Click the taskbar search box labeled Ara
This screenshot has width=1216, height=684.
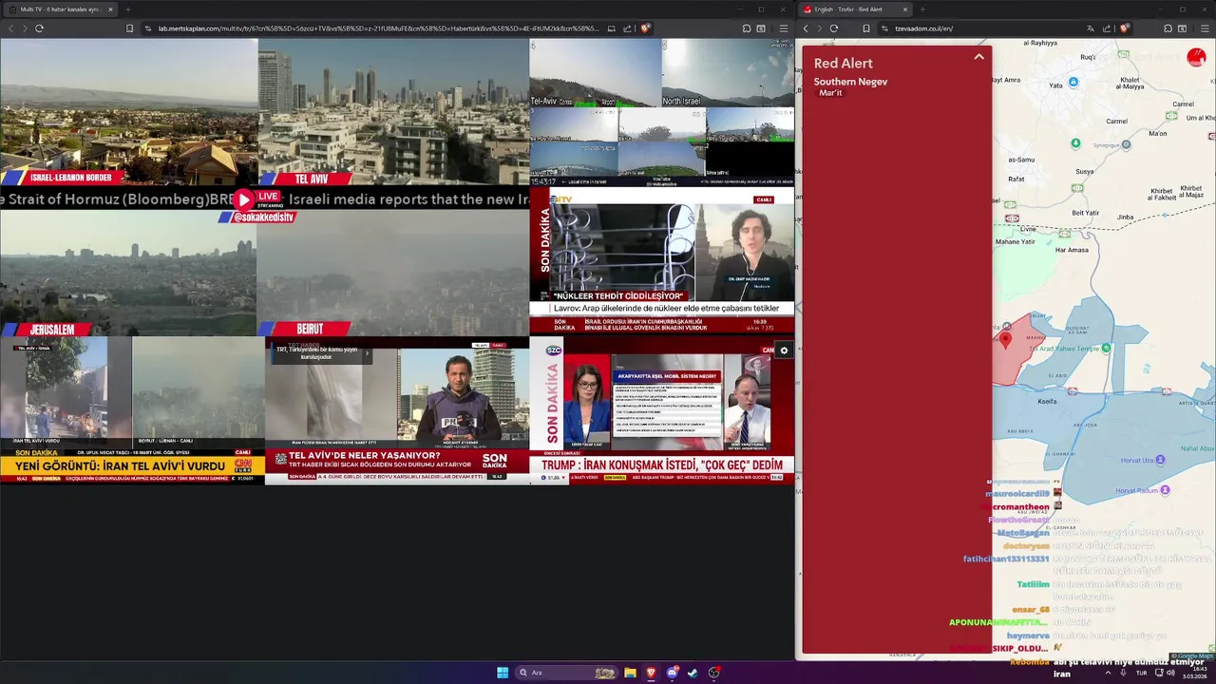point(566,673)
